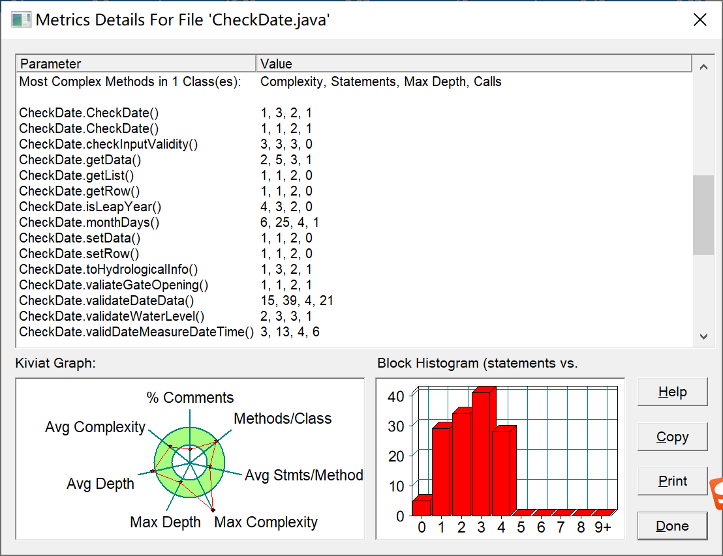The height and width of the screenshot is (556, 723).
Task: Select the CheckDate.validDateMeasureDateTime() row
Action: (354, 332)
